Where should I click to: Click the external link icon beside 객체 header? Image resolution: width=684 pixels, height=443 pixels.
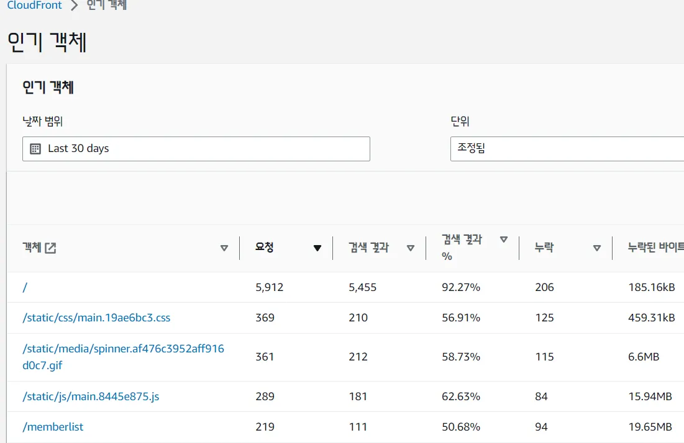(x=50, y=248)
